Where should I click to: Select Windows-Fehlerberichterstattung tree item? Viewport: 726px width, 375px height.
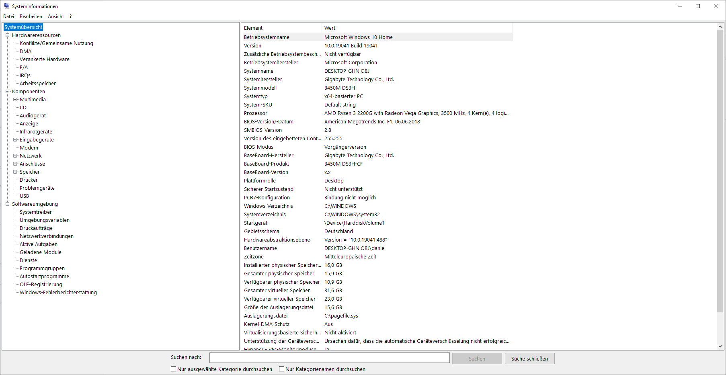pos(58,293)
